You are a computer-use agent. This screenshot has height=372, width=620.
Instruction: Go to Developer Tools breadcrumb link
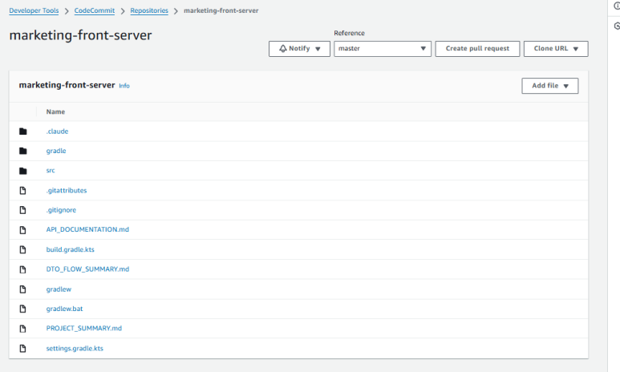(x=34, y=10)
